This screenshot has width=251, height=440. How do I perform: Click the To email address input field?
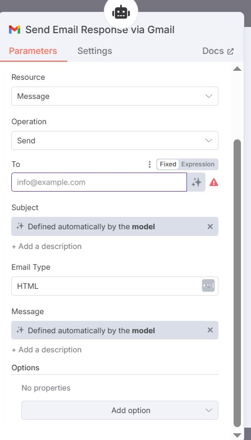99,183
